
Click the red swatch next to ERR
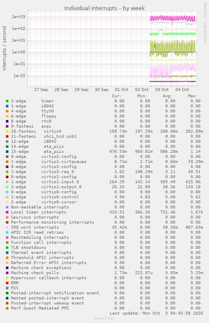pyautogui.click(x=7, y=283)
